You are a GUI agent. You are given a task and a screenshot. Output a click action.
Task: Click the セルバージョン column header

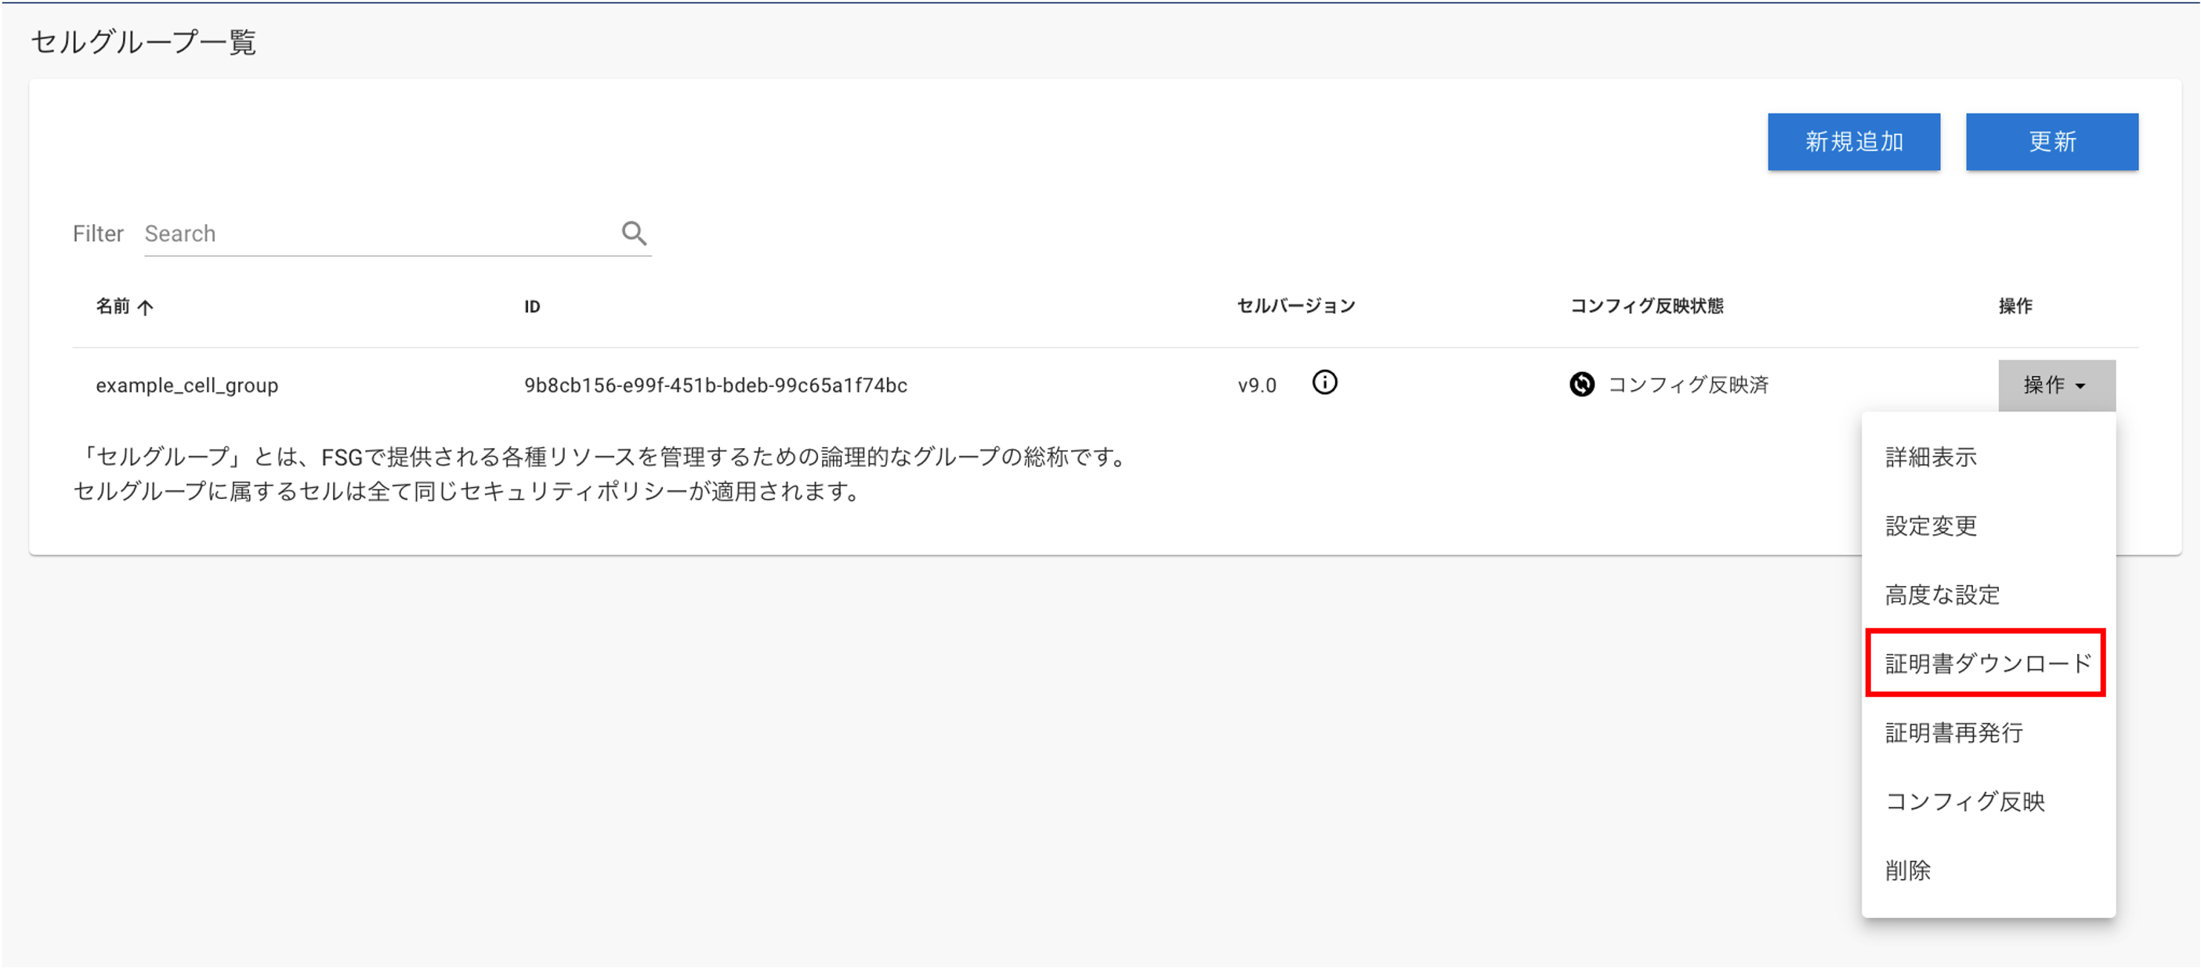[x=1296, y=306]
